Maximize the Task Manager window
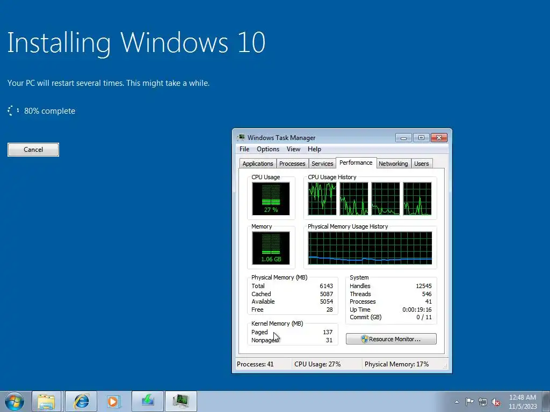550x412 pixels. click(421, 138)
